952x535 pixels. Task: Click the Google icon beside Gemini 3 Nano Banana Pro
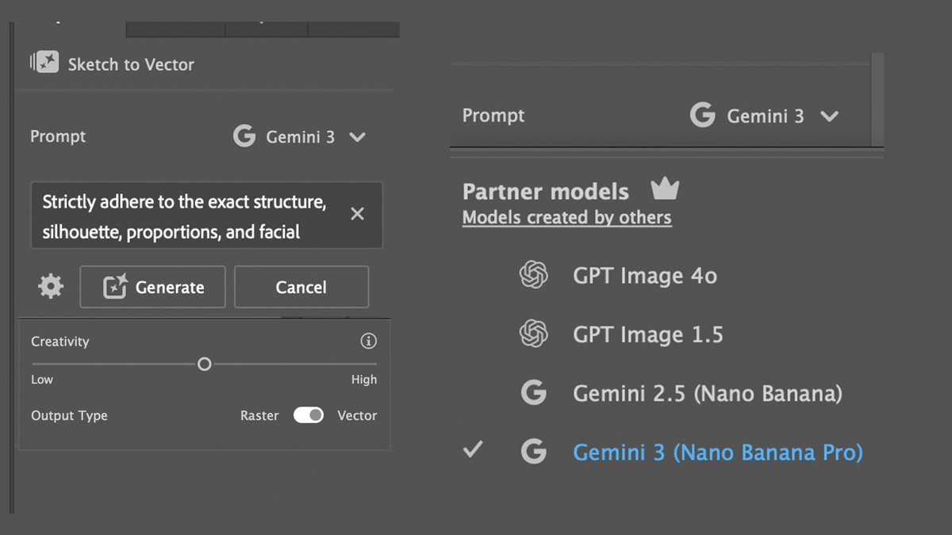[534, 452]
